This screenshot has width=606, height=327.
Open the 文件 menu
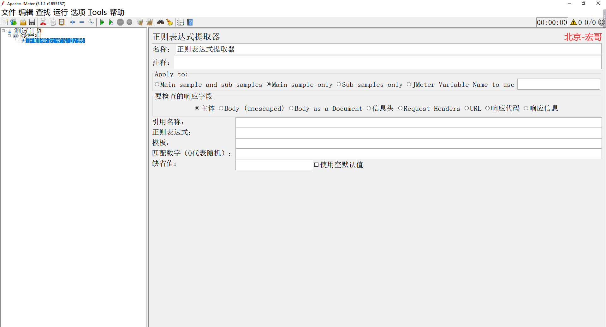tap(9, 12)
